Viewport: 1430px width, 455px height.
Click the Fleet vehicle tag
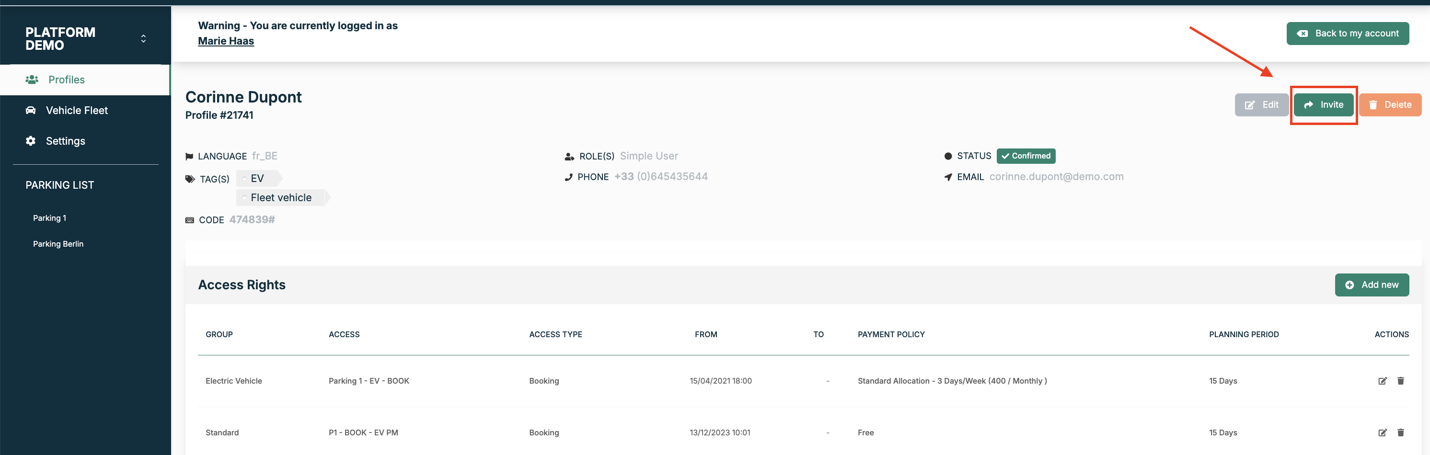(281, 197)
